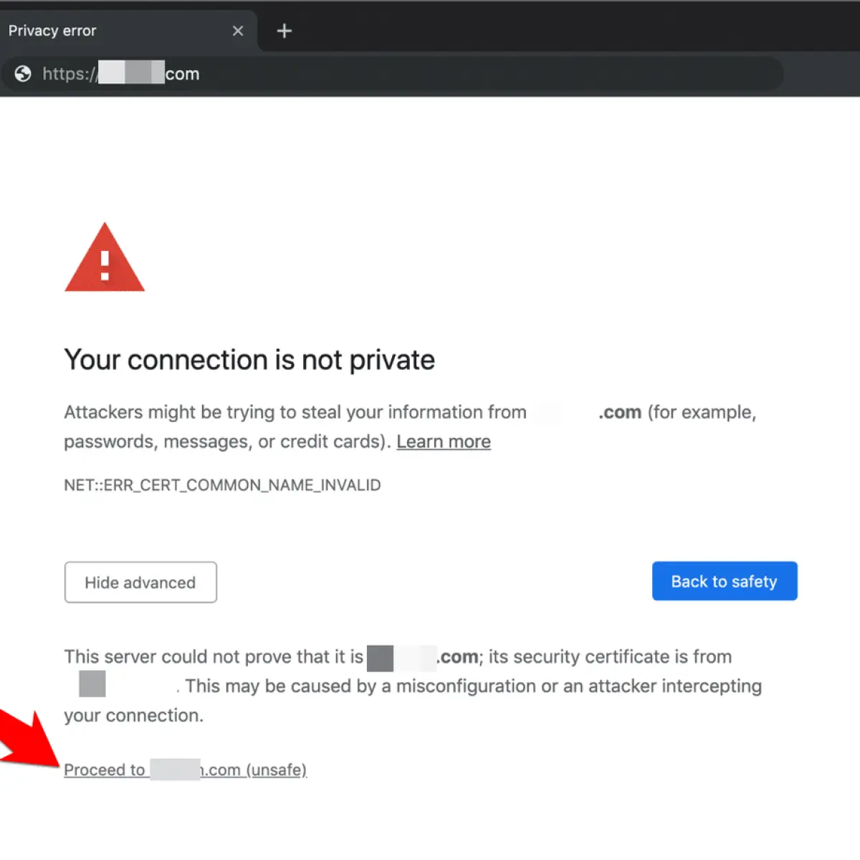Click the 'misconfiguration or an attacker intercepting' text
This screenshot has width=860, height=860.
(579, 686)
